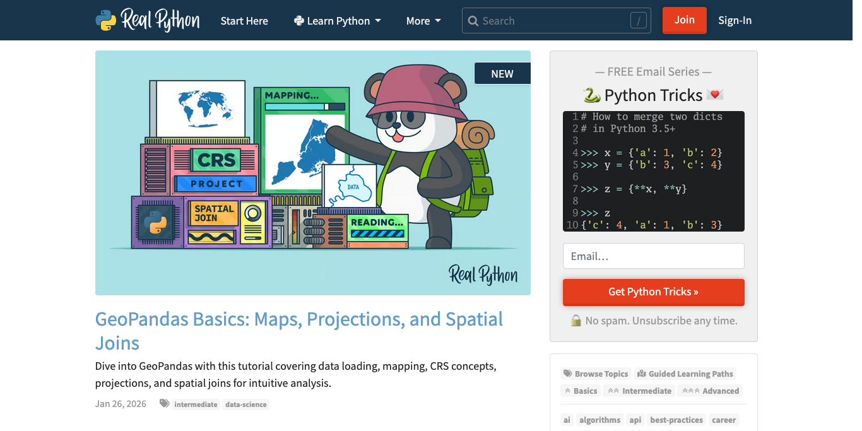Image resolution: width=862 pixels, height=431 pixels.
Task: Click the triple-chevron Advanced skill badge
Action: tap(710, 391)
